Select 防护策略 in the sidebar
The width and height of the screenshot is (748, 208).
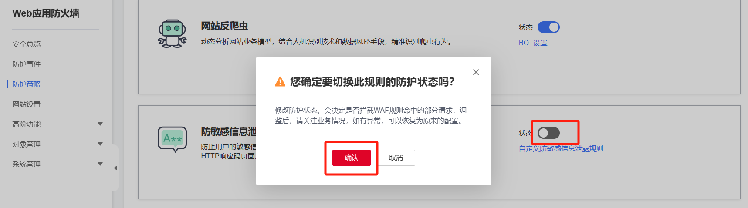coord(26,84)
